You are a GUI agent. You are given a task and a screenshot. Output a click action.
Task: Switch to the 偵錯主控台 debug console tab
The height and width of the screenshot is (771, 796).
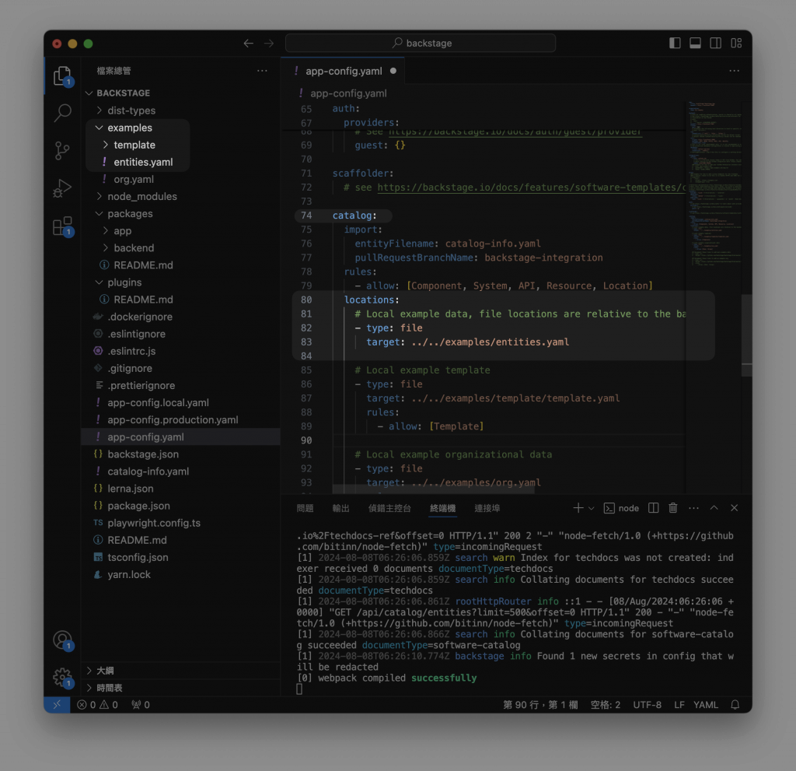pos(389,508)
